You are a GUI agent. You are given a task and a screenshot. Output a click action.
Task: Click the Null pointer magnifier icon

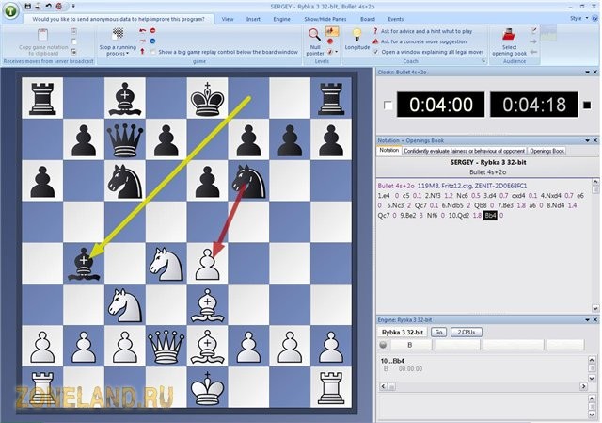click(314, 35)
